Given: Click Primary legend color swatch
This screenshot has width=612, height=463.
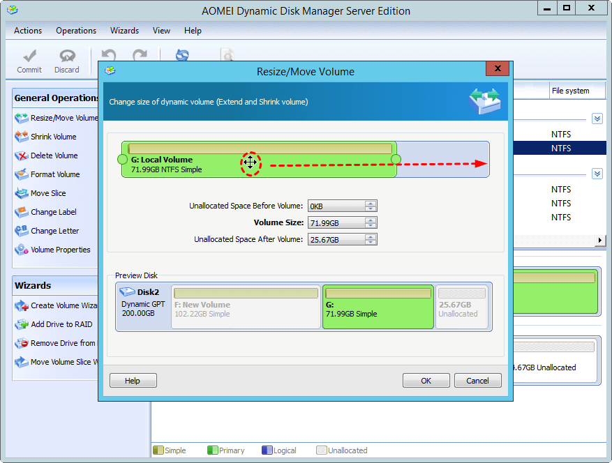Looking at the screenshot, I should (x=212, y=450).
